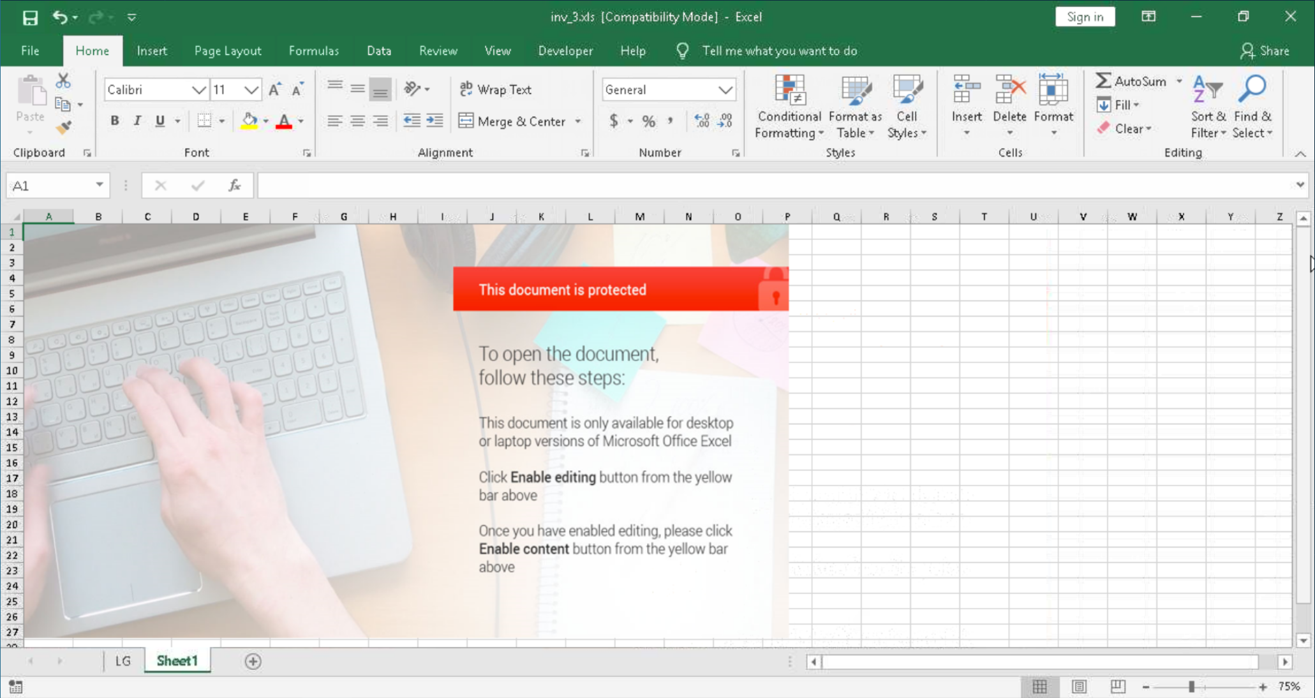Click the AutoSum sigma icon

coord(1103,81)
